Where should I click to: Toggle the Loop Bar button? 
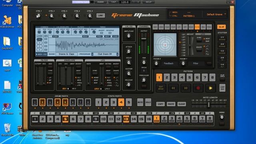(222, 88)
